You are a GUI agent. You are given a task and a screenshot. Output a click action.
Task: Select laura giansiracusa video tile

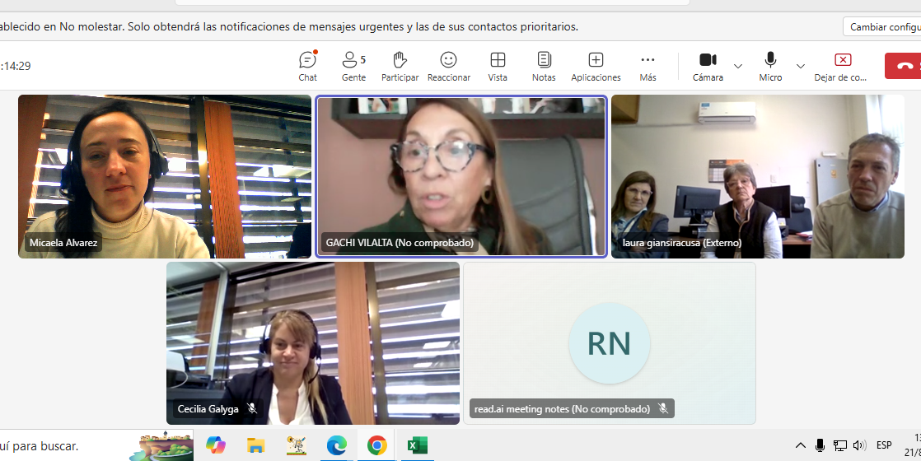pos(758,176)
